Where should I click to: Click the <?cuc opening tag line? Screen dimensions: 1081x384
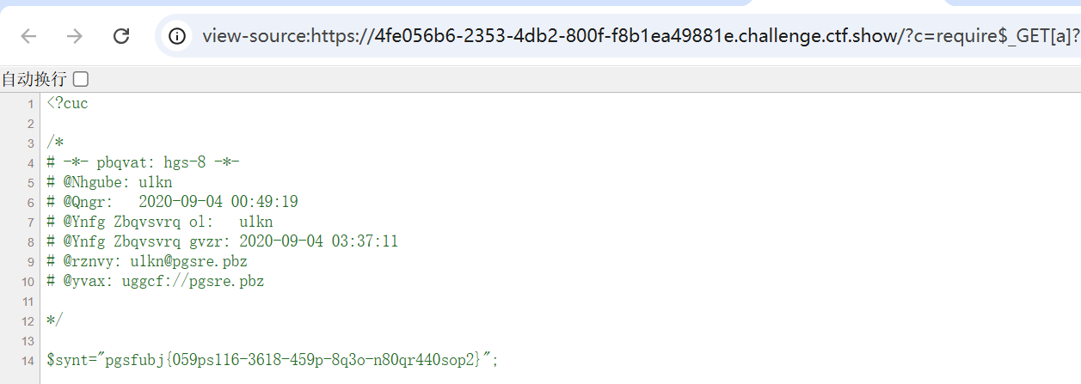click(67, 104)
